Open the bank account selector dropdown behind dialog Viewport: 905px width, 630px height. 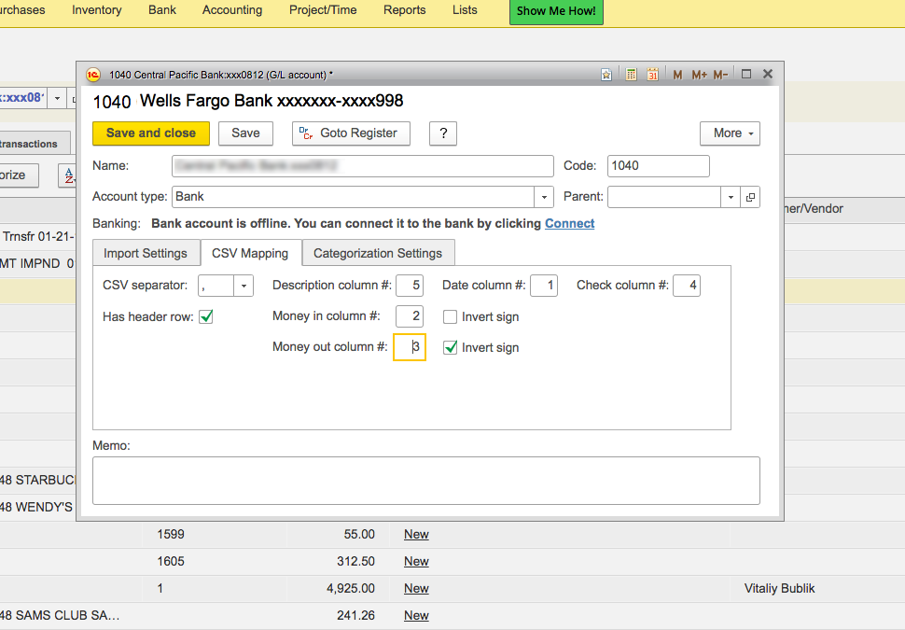[57, 98]
